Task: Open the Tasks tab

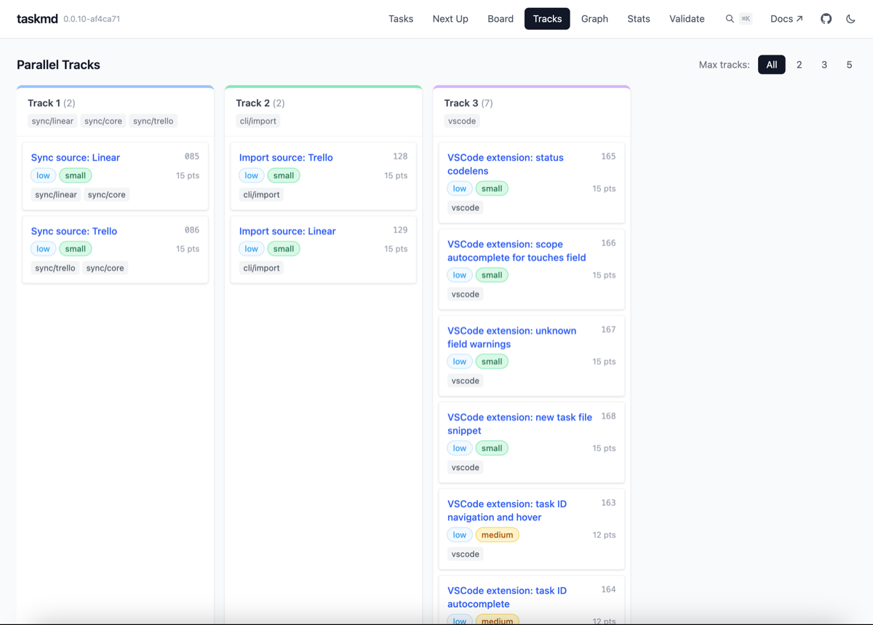Action: [x=401, y=18]
